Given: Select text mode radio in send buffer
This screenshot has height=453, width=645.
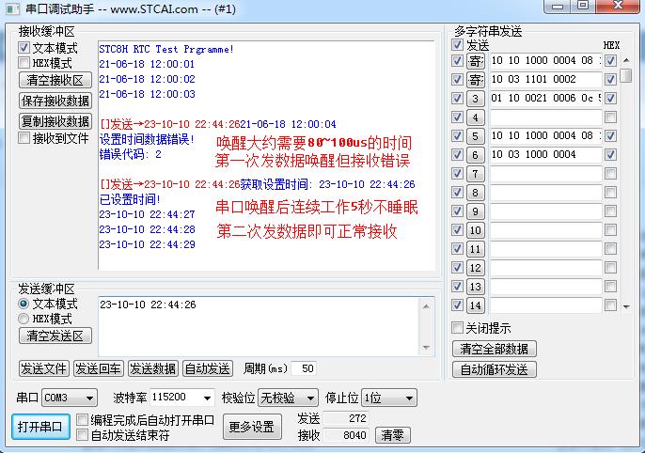Looking at the screenshot, I should [x=24, y=304].
